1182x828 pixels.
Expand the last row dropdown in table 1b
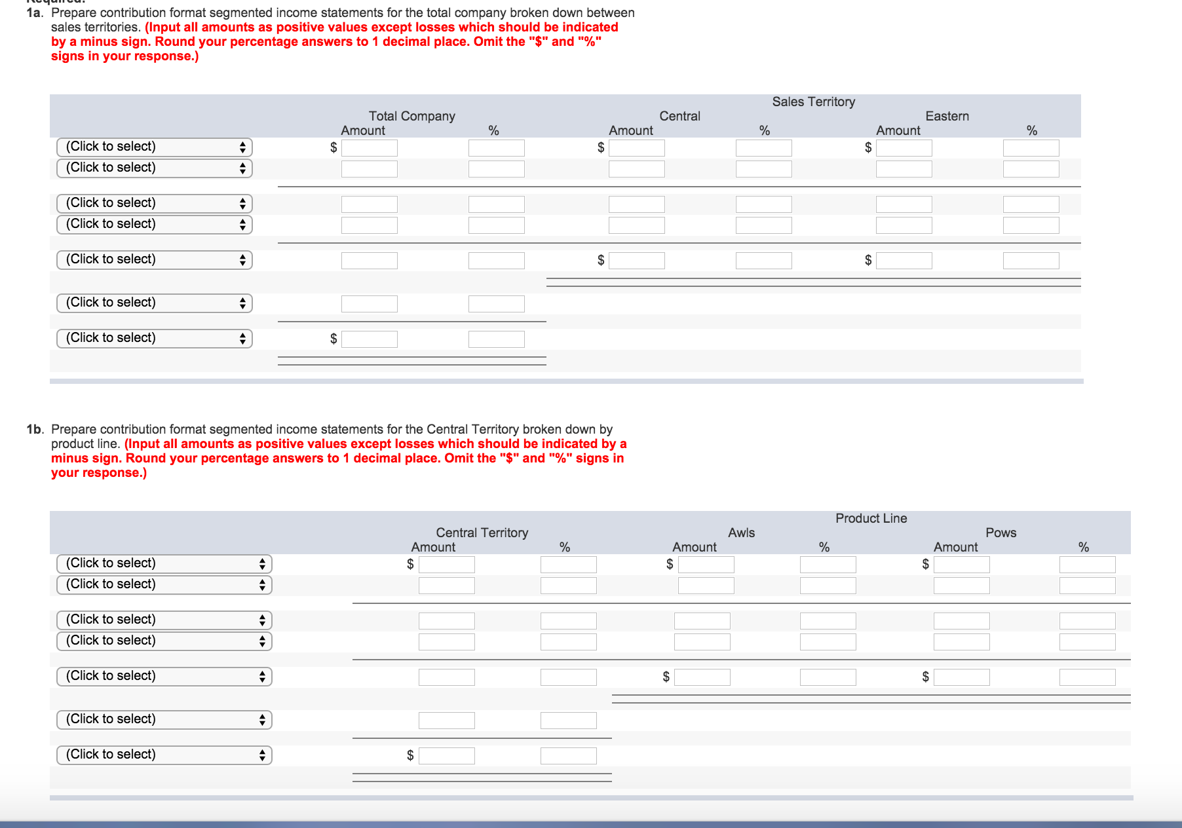click(164, 755)
